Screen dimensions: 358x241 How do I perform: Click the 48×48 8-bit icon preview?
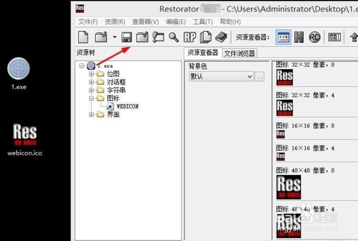288,187
